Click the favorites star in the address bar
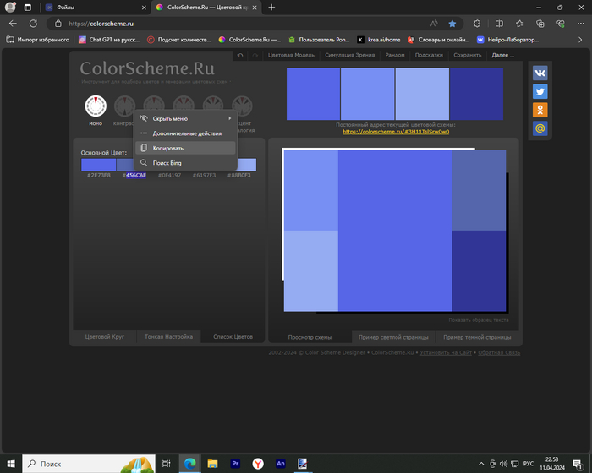The height and width of the screenshot is (473, 592). click(452, 24)
